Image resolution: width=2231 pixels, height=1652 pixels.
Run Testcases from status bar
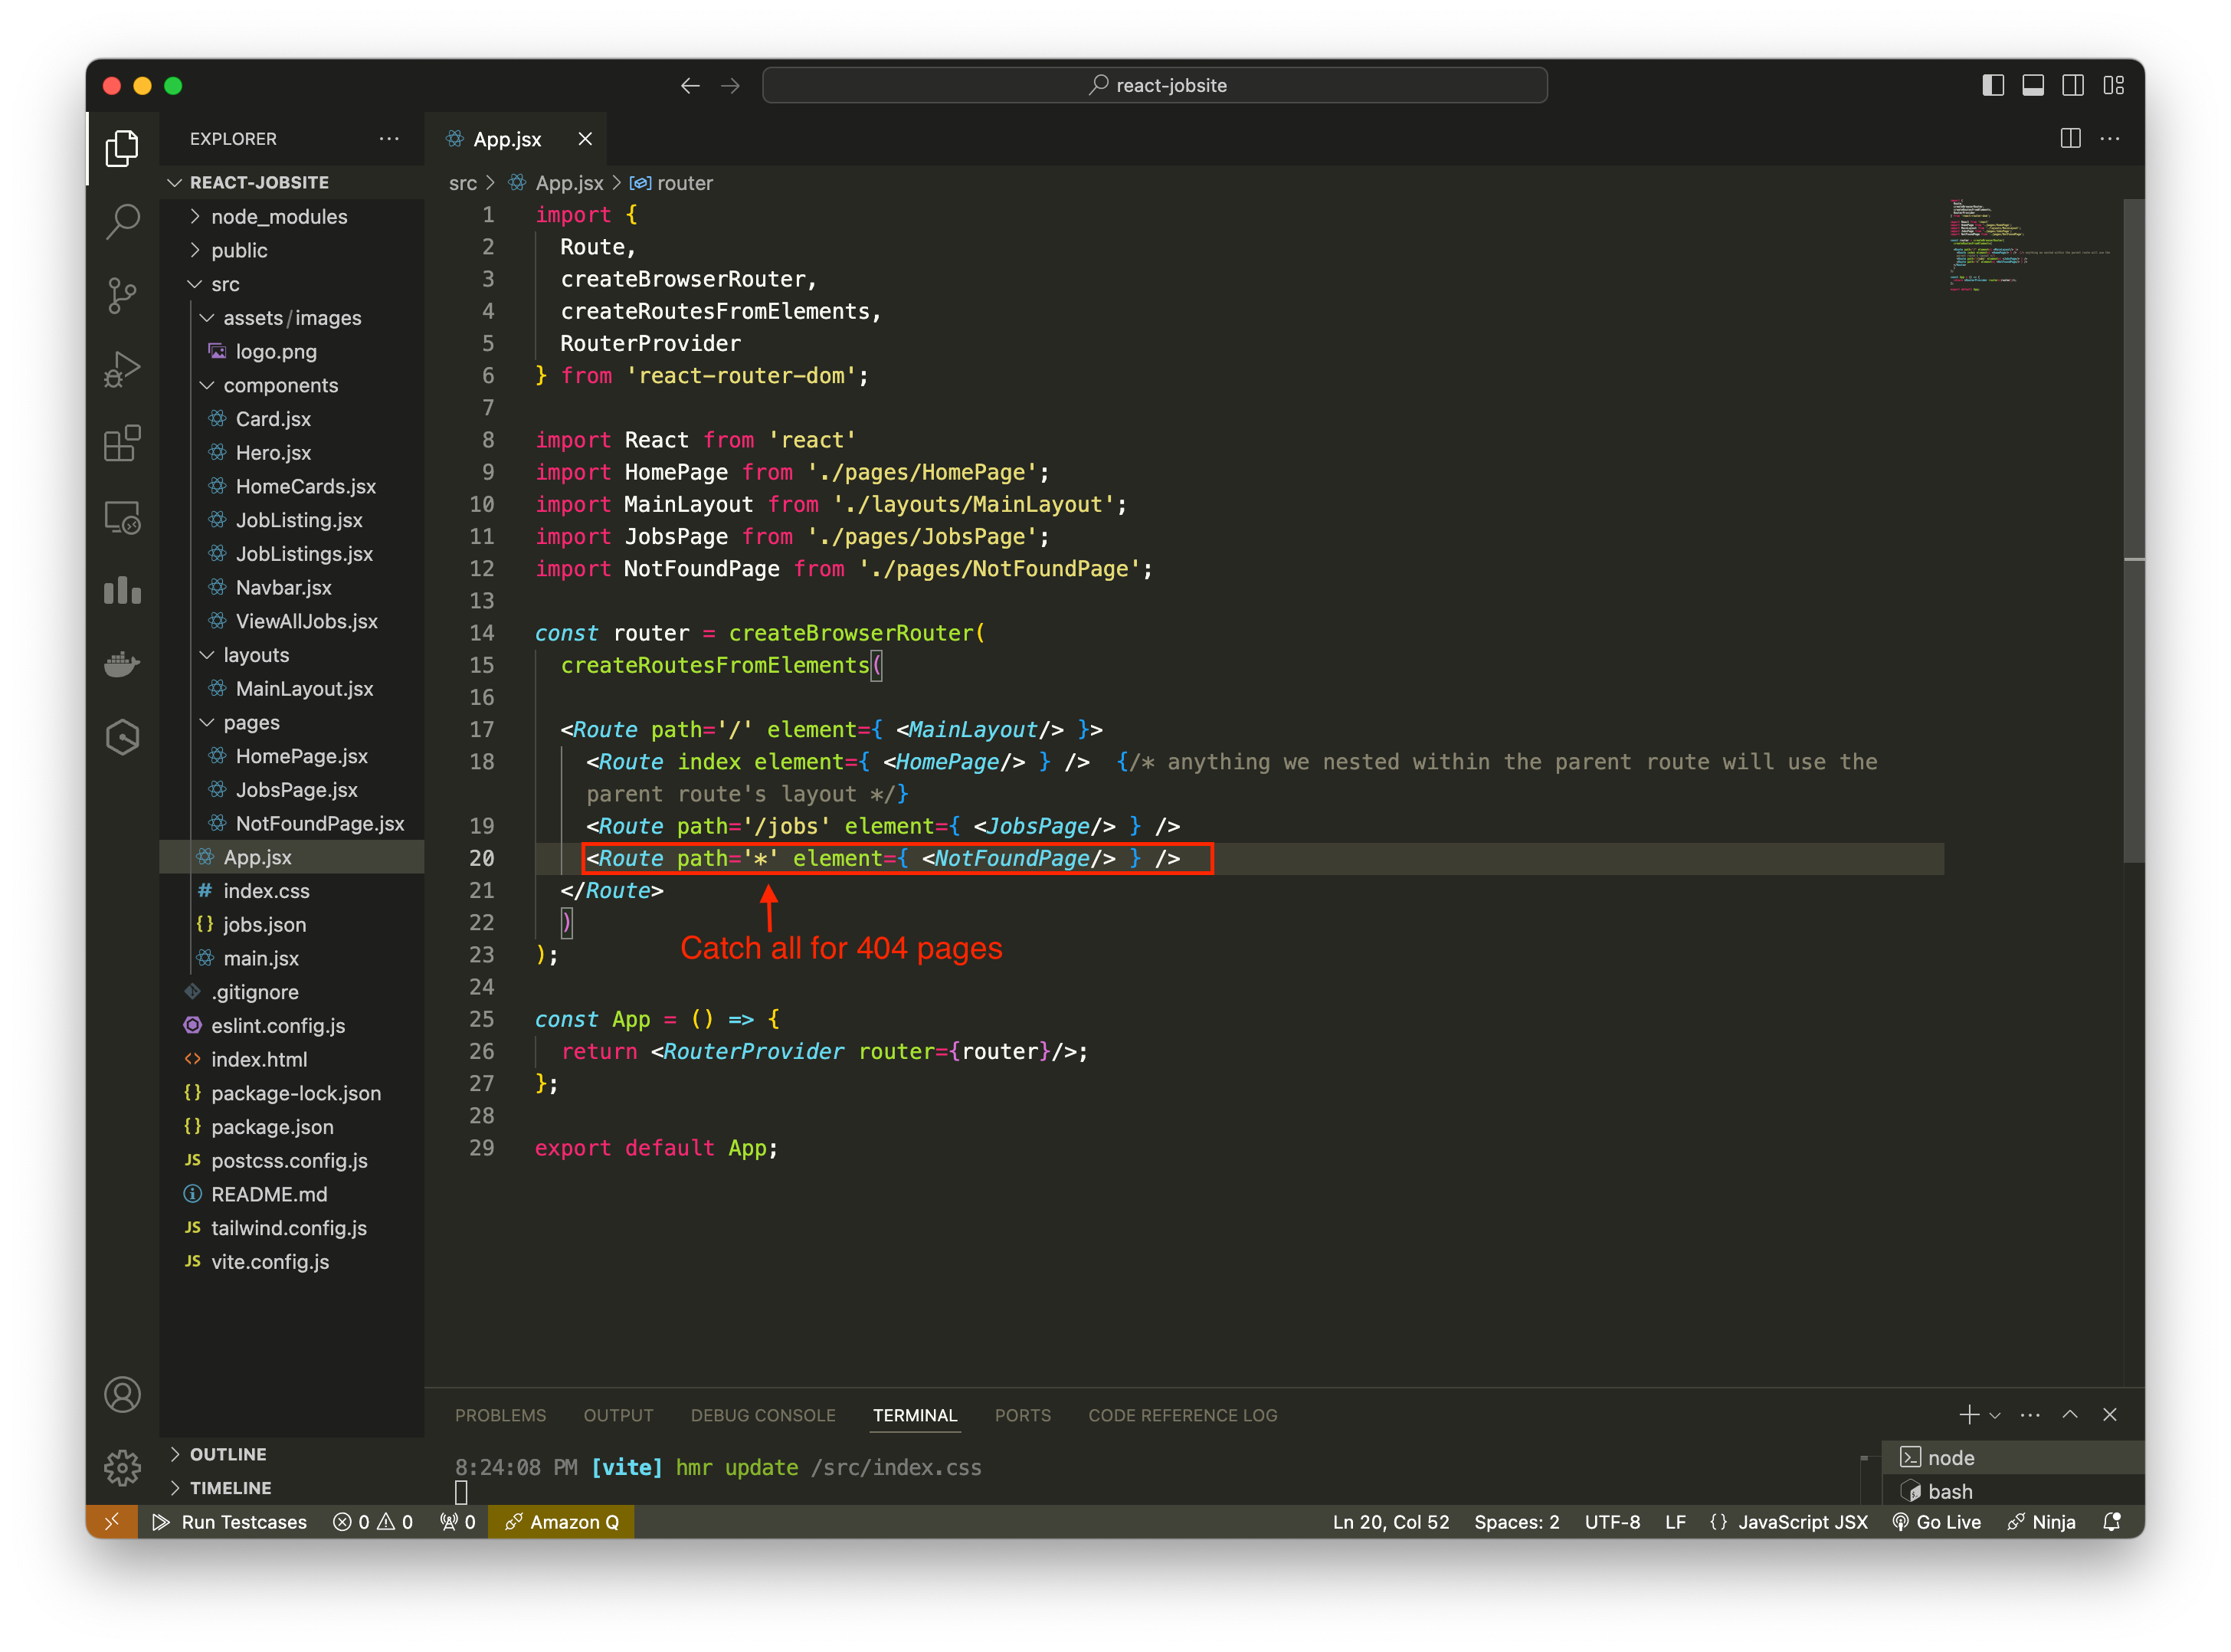click(229, 1522)
